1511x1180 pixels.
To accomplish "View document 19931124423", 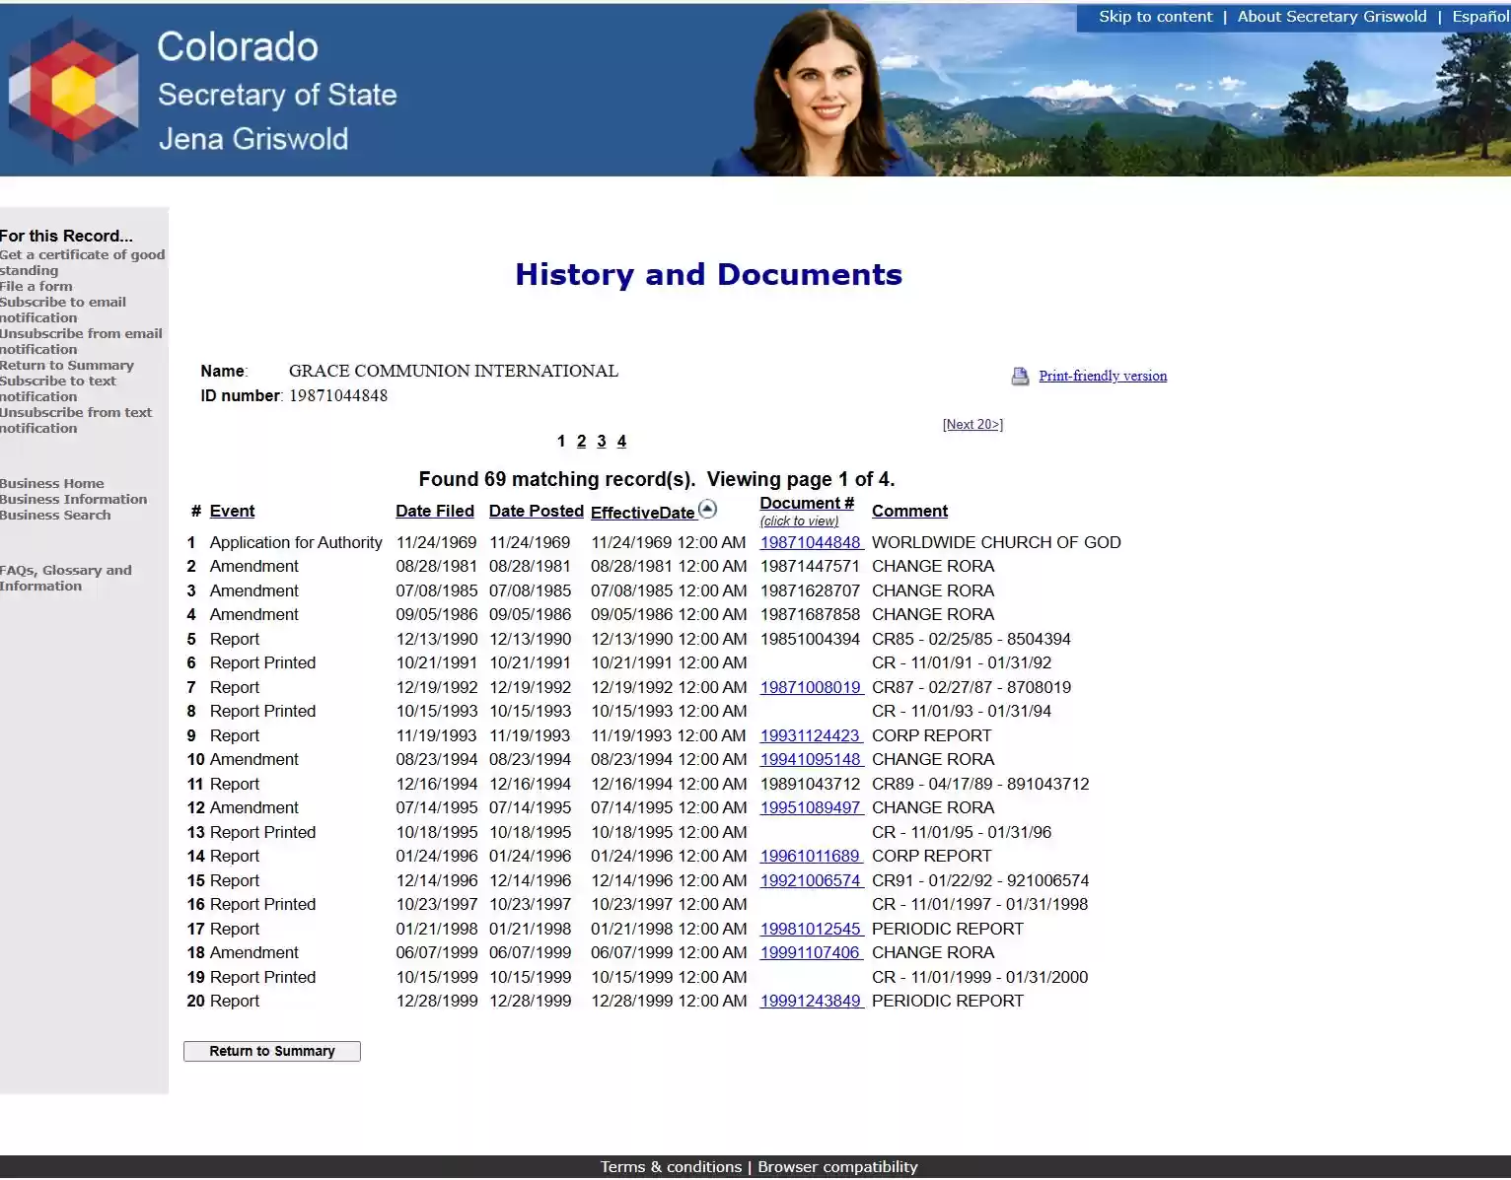I will [812, 735].
